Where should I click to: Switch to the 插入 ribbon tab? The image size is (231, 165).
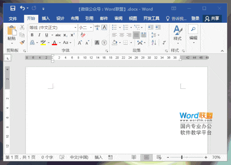pyautogui.click(x=46, y=18)
